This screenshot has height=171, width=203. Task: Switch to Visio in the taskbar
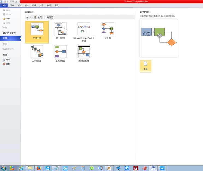coord(153,168)
